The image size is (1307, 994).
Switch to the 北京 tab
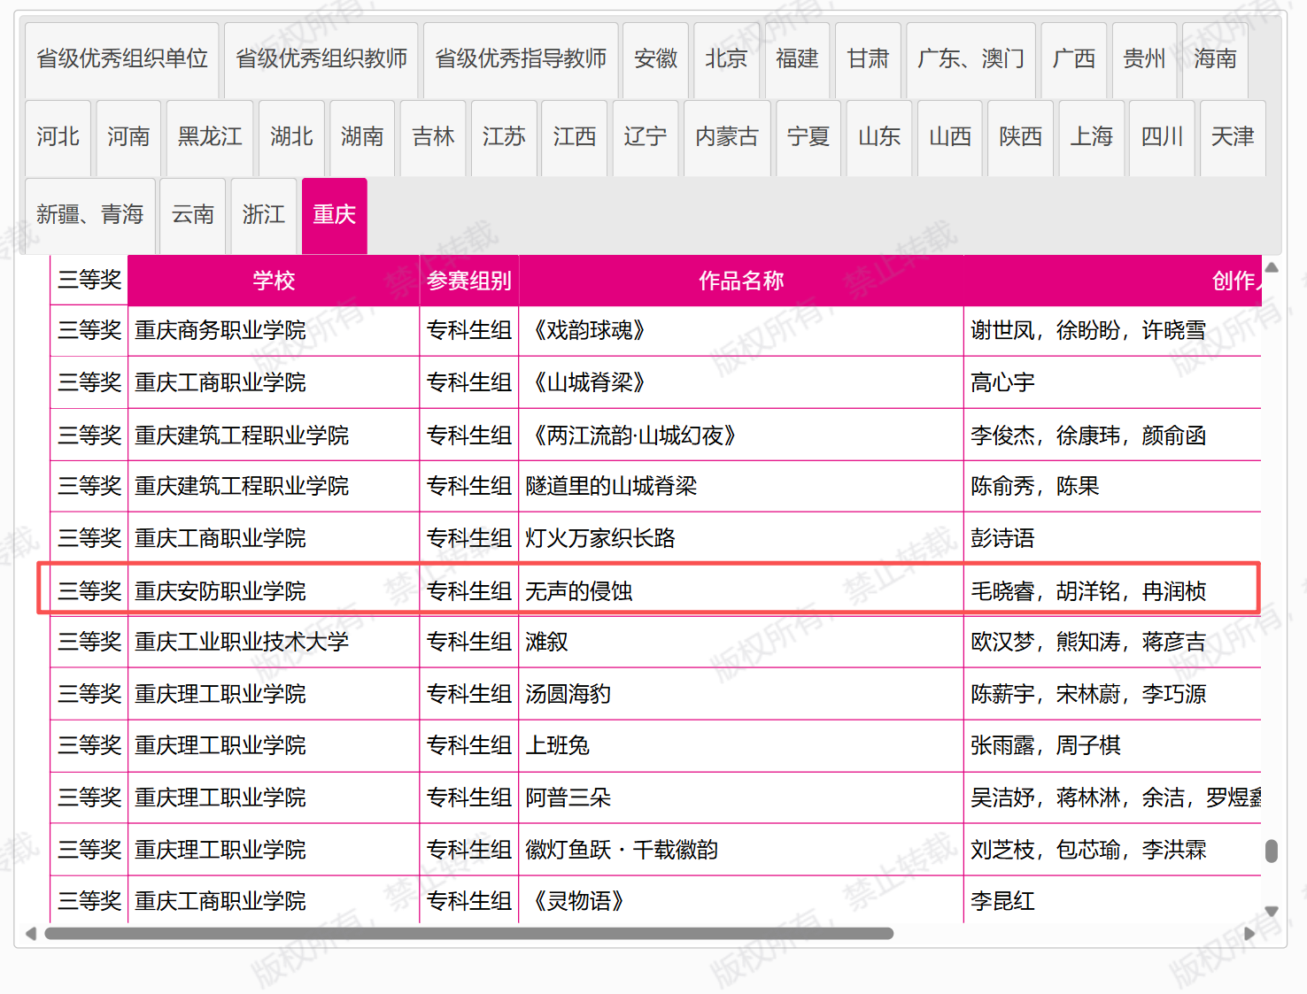(727, 60)
